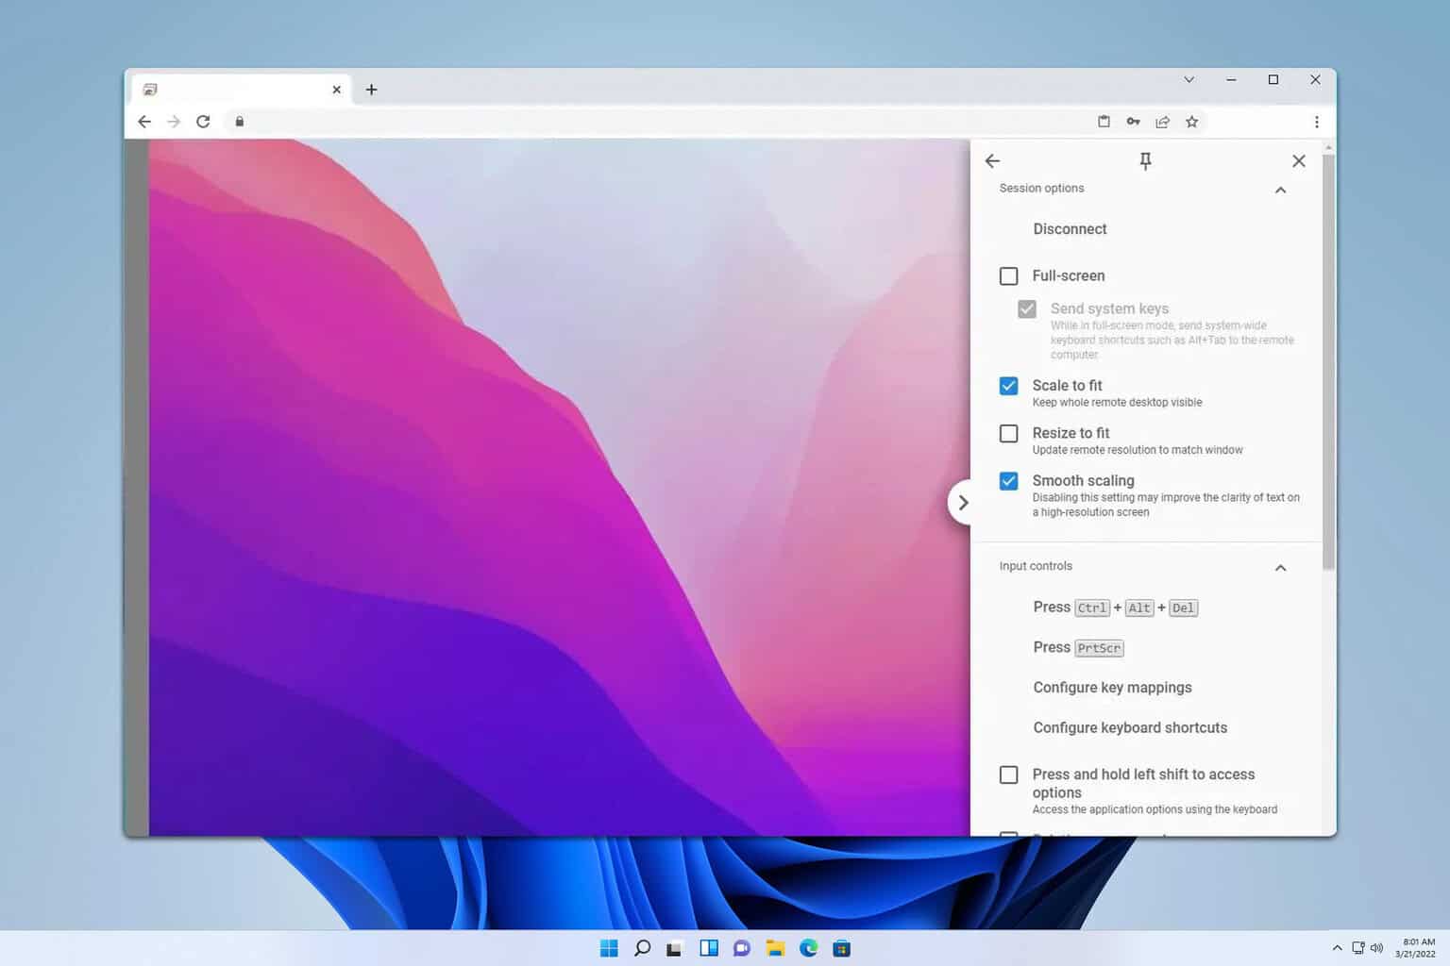This screenshot has height=966, width=1450.
Task: Open Microsoft Store from taskbar
Action: (841, 948)
